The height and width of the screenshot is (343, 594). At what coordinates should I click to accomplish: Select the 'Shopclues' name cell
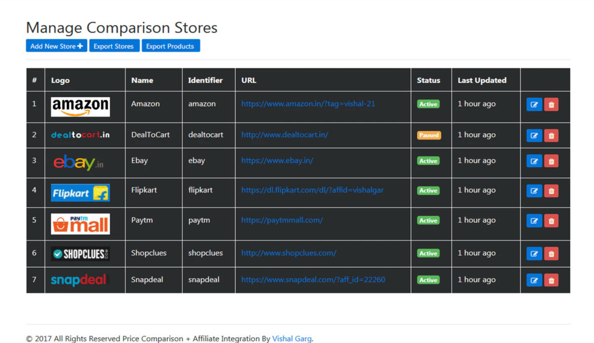coord(149,253)
